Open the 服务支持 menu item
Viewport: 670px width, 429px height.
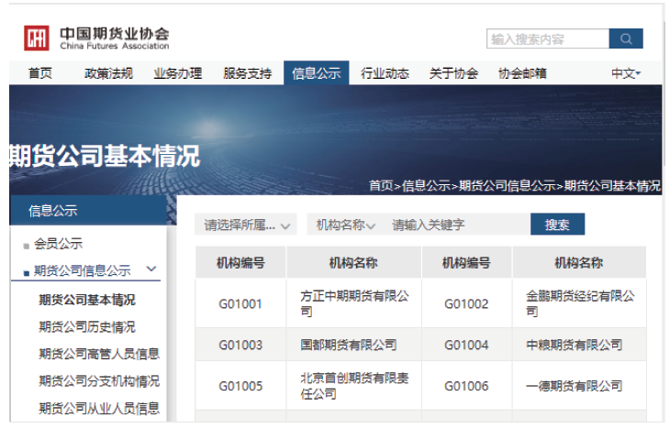point(248,73)
